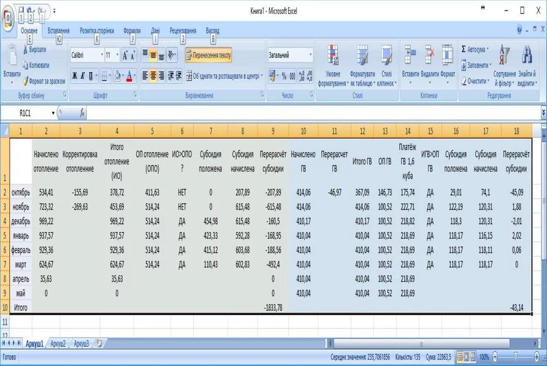The width and height of the screenshot is (547, 366).
Task: Expand the formula bar
Action: tap(543, 113)
